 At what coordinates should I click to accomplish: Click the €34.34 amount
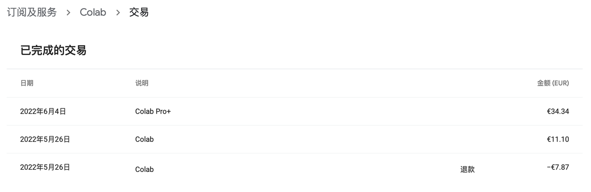[558, 111]
